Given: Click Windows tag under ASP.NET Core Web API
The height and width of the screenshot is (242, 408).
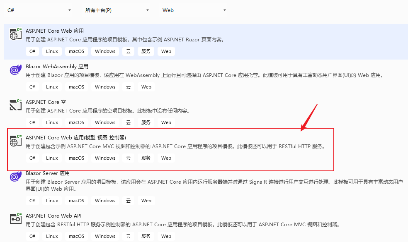Looking at the screenshot, I should pyautogui.click(x=105, y=236).
